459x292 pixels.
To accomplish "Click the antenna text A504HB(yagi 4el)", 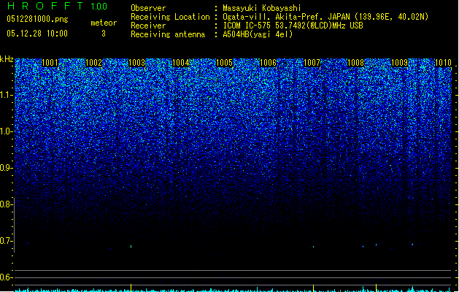I will point(258,34).
